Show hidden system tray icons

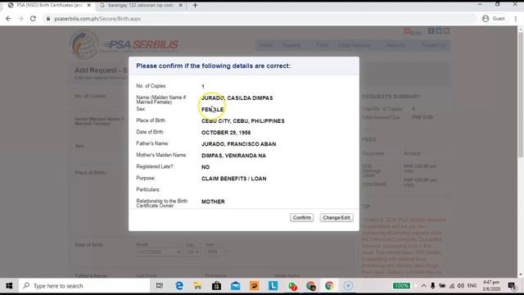pyautogui.click(x=423, y=286)
